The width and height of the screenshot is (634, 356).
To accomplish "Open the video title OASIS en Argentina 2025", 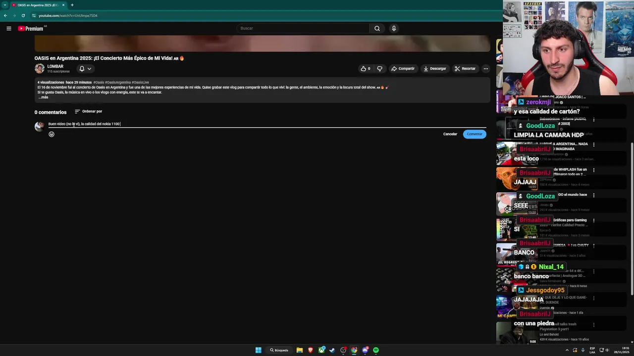I will (109, 58).
